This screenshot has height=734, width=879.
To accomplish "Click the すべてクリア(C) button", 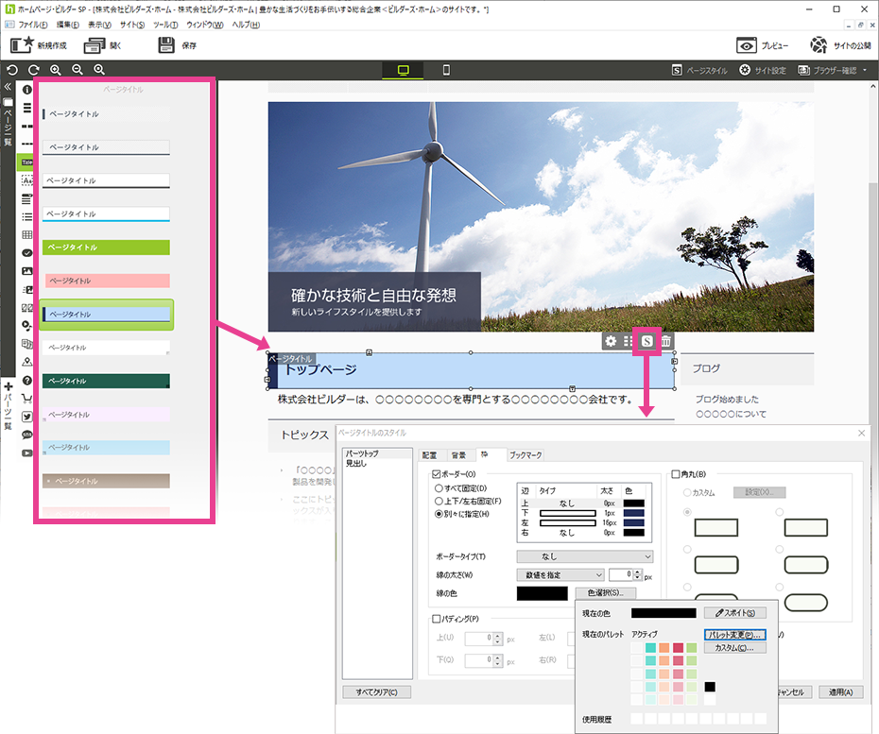I will [377, 692].
